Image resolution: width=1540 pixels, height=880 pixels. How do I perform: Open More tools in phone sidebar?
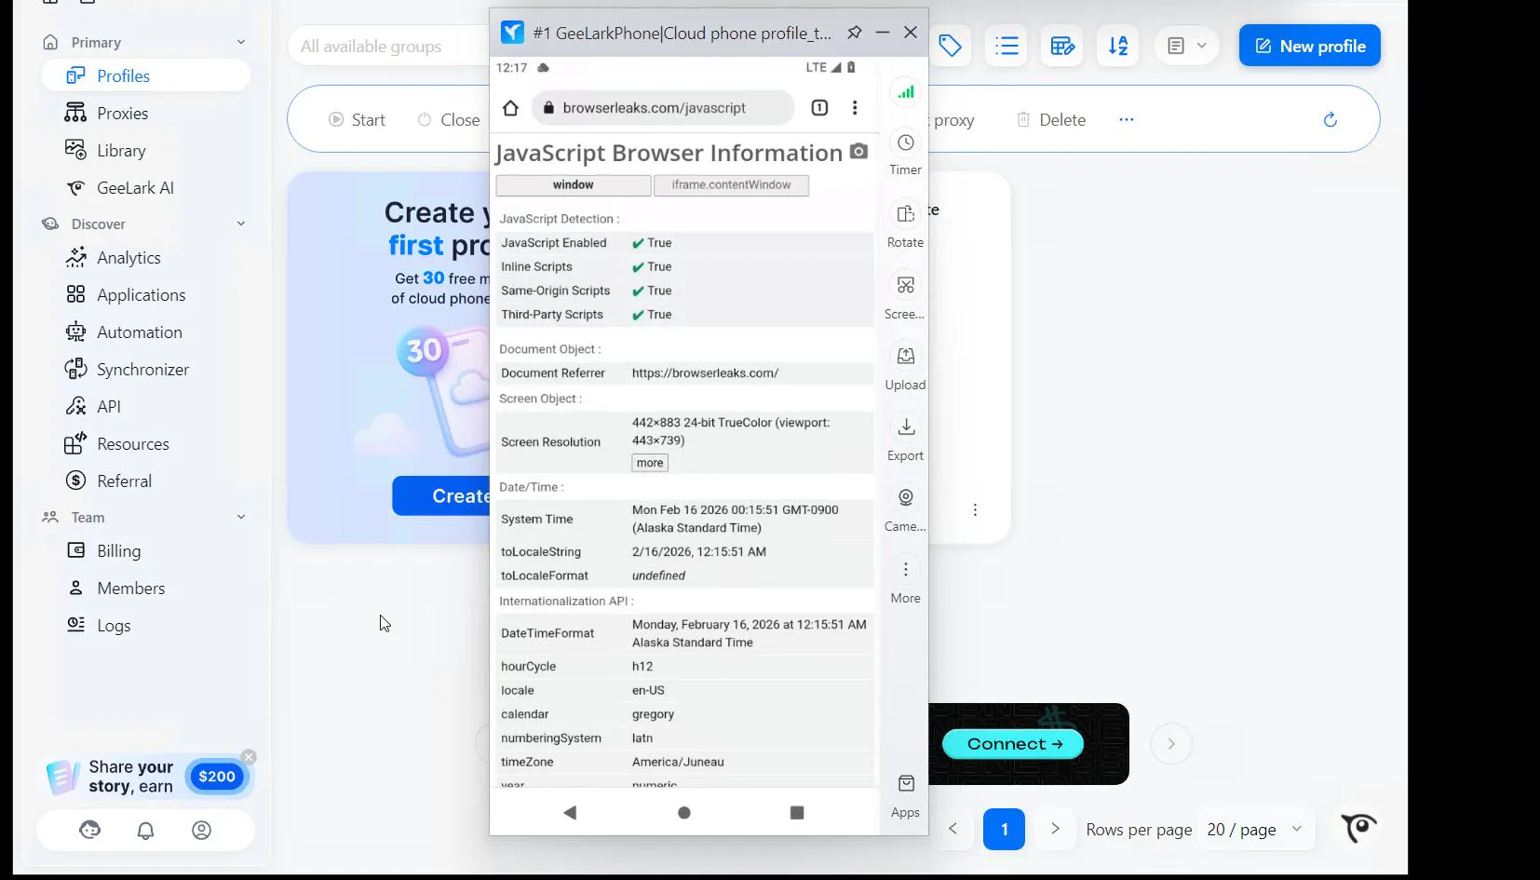pyautogui.click(x=905, y=580)
